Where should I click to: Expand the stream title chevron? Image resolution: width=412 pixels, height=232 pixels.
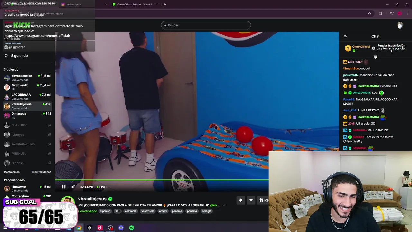(x=223, y=205)
